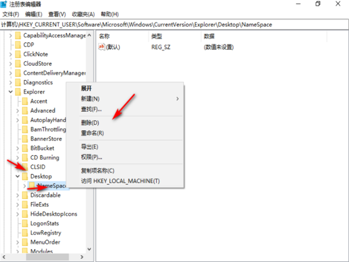Click the Desktop folder icon
The width and height of the screenshot is (349, 262).
click(25, 176)
